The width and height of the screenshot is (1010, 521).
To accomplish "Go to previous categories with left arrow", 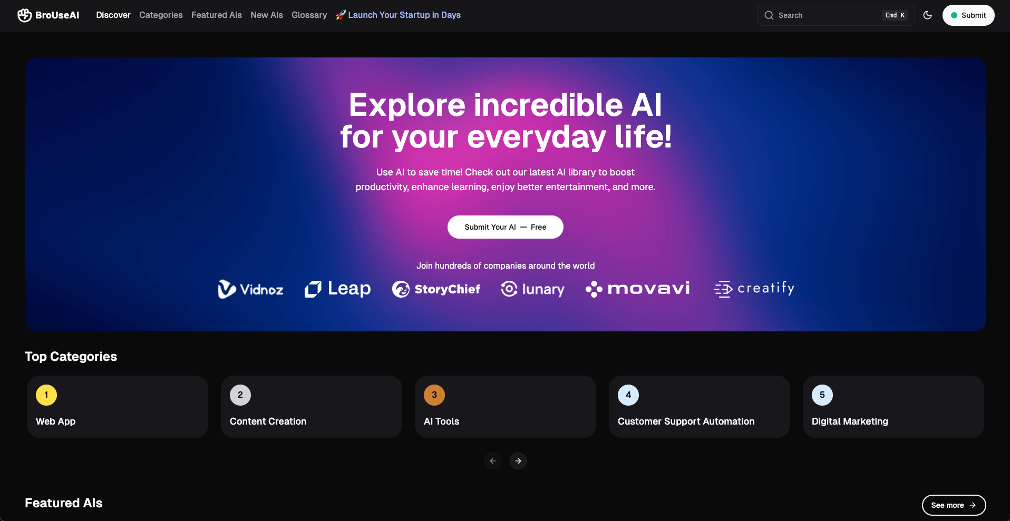I will point(493,461).
